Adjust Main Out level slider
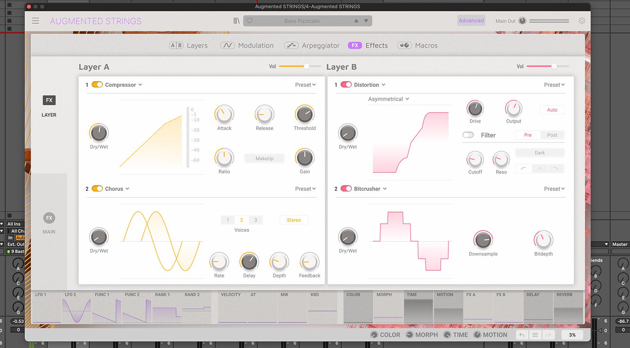The width and height of the screenshot is (630, 348). click(549, 21)
